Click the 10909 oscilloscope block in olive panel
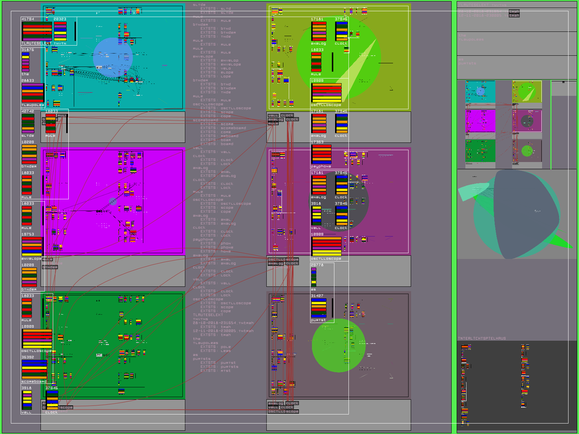The height and width of the screenshot is (434, 579). click(x=326, y=93)
